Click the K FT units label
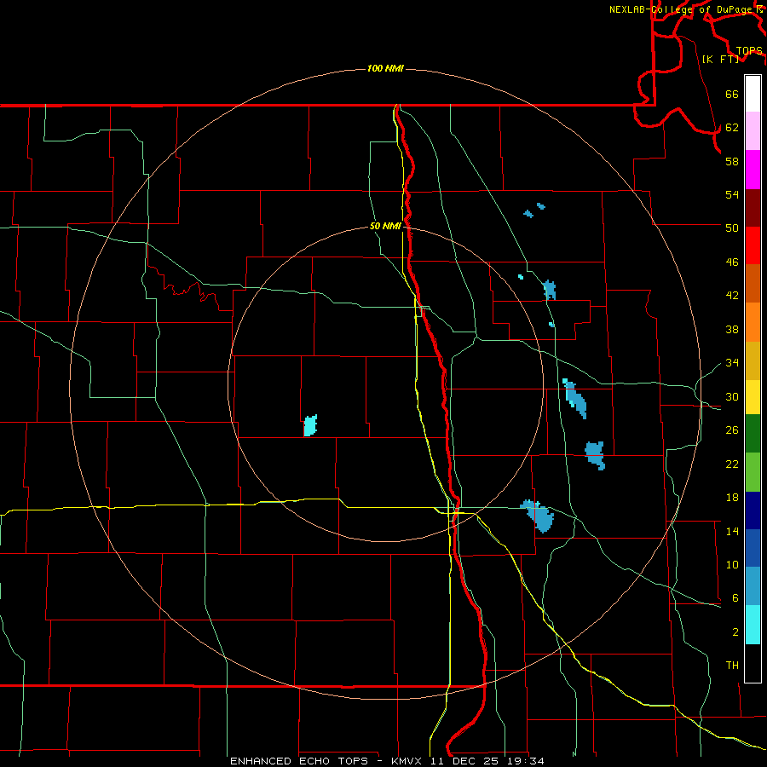This screenshot has width=767, height=767. pos(720,59)
